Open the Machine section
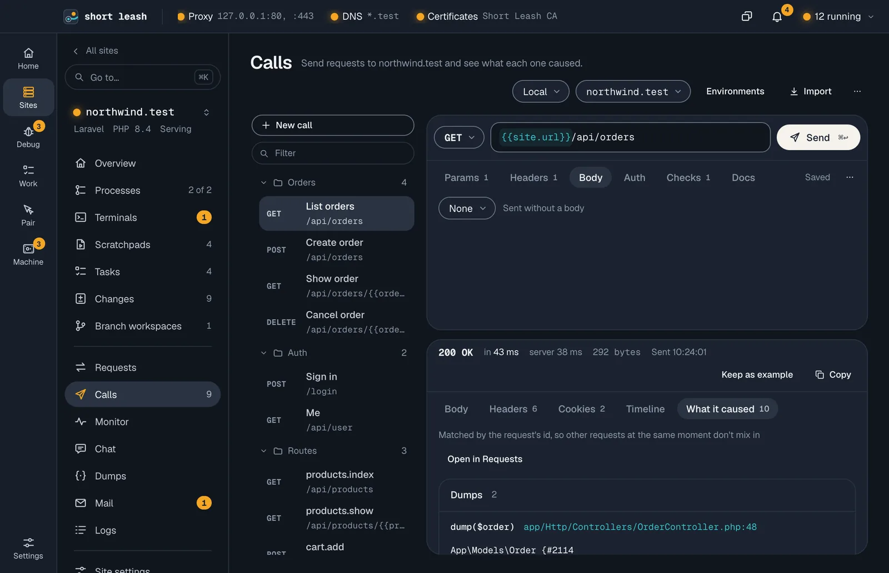 point(28,255)
